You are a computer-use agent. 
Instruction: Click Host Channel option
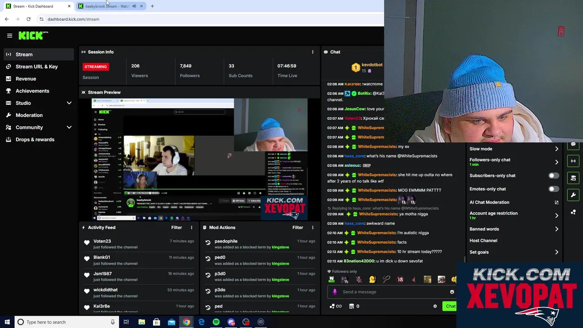click(x=483, y=241)
